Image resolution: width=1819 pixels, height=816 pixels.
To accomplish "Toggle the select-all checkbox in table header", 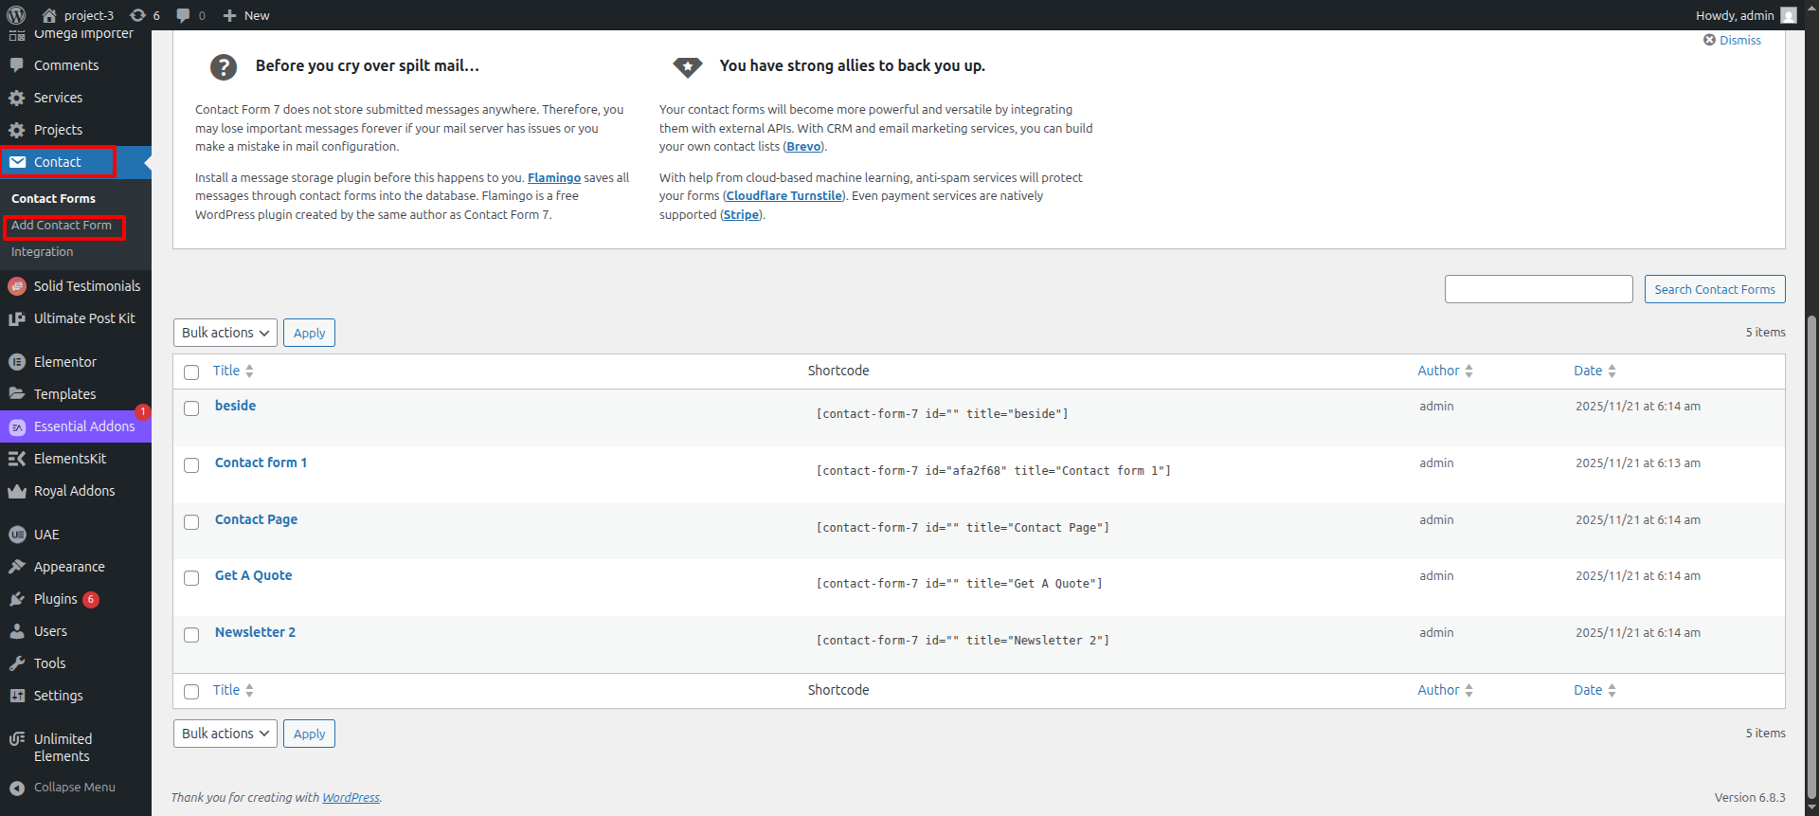I will [x=191, y=372].
